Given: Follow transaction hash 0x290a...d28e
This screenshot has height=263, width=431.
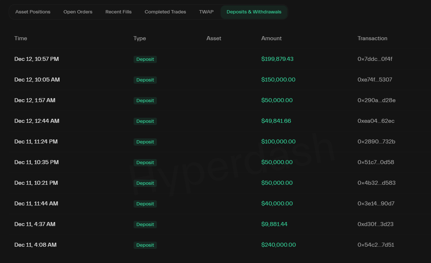Looking at the screenshot, I should pos(376,100).
